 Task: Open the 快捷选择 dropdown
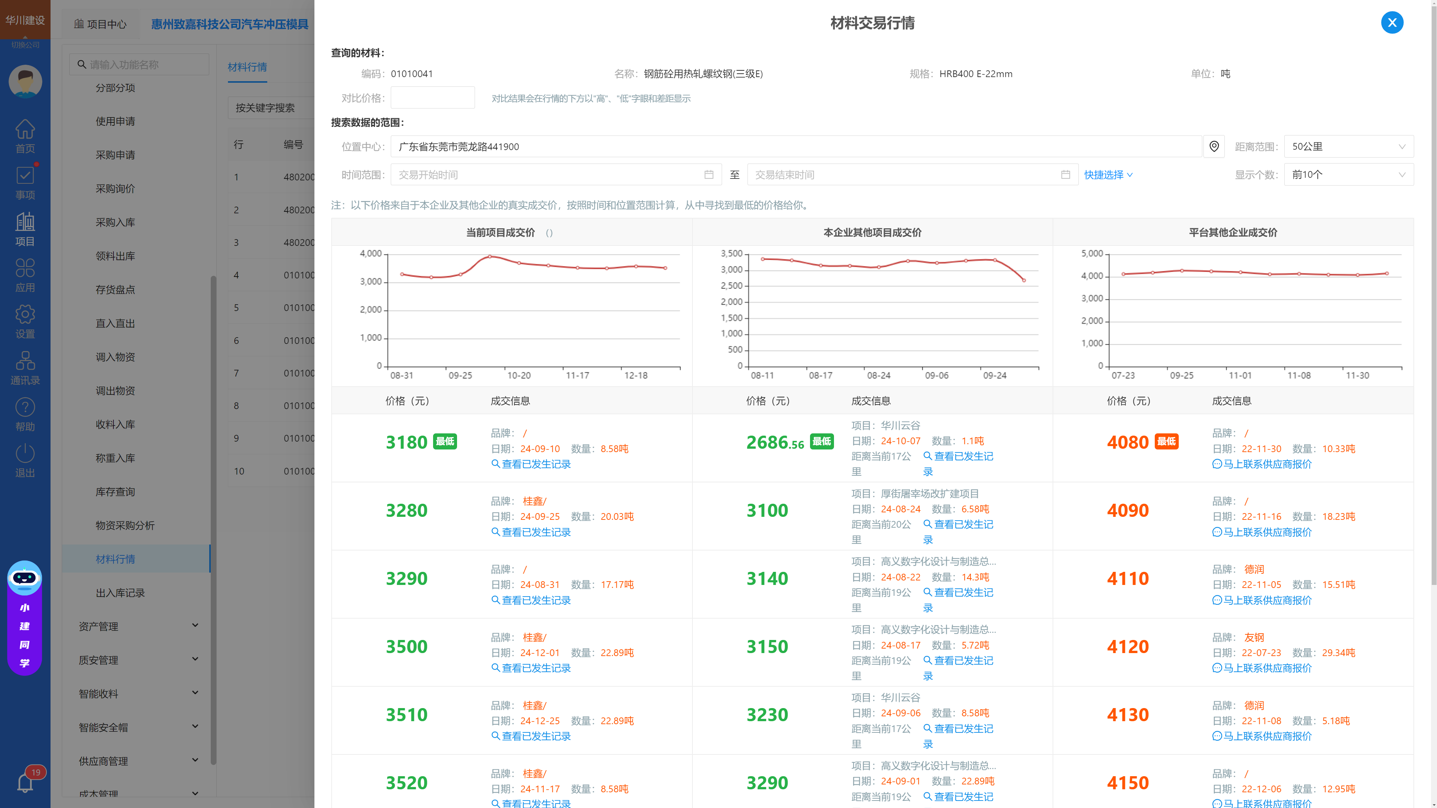tap(1108, 174)
